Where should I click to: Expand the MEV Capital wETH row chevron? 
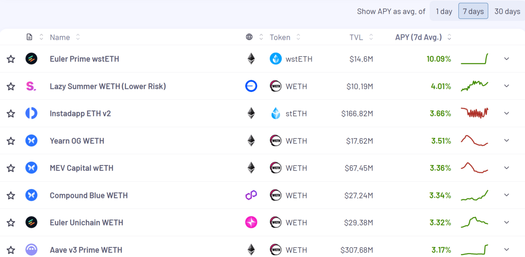point(507,168)
